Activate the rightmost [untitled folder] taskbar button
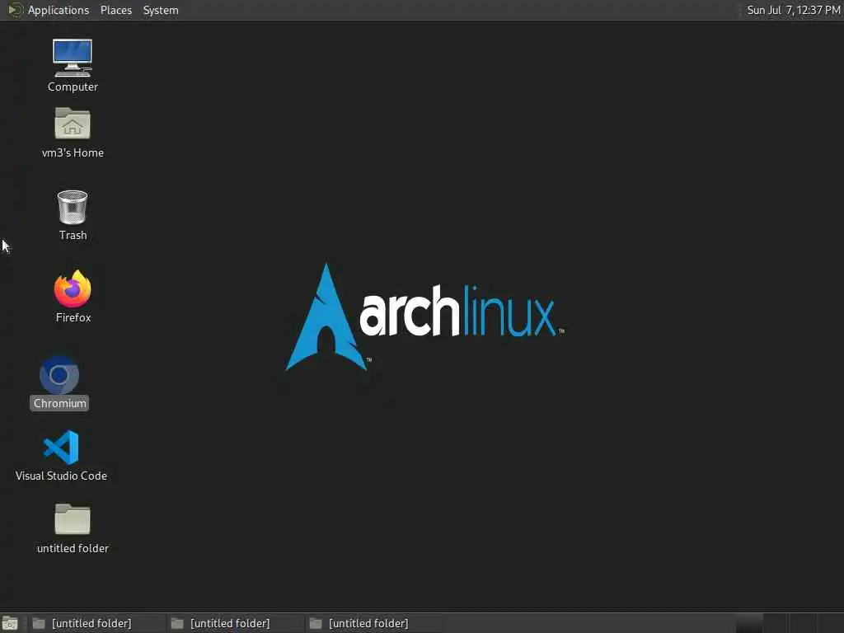 click(373, 623)
